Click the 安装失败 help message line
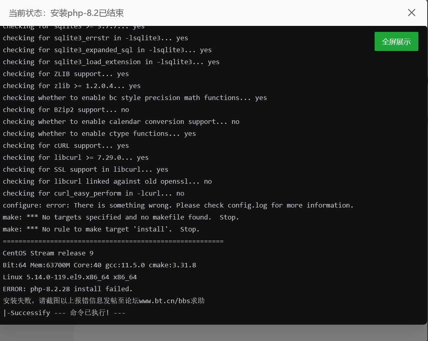The width and height of the screenshot is (428, 341). click(x=104, y=301)
